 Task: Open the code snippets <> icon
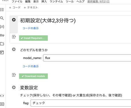click(x=2, y=96)
